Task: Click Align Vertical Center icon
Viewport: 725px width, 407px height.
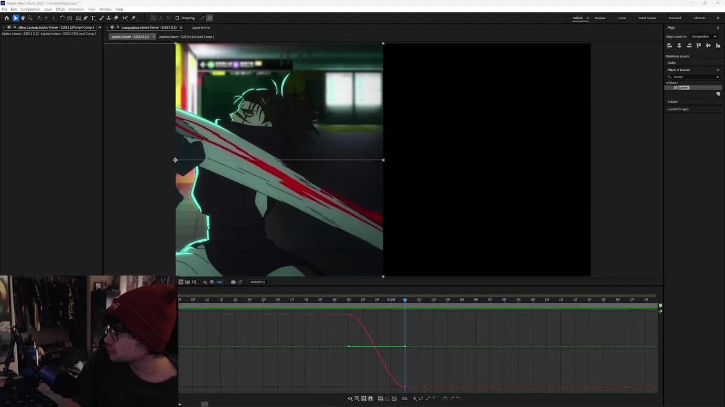Action: (x=708, y=45)
